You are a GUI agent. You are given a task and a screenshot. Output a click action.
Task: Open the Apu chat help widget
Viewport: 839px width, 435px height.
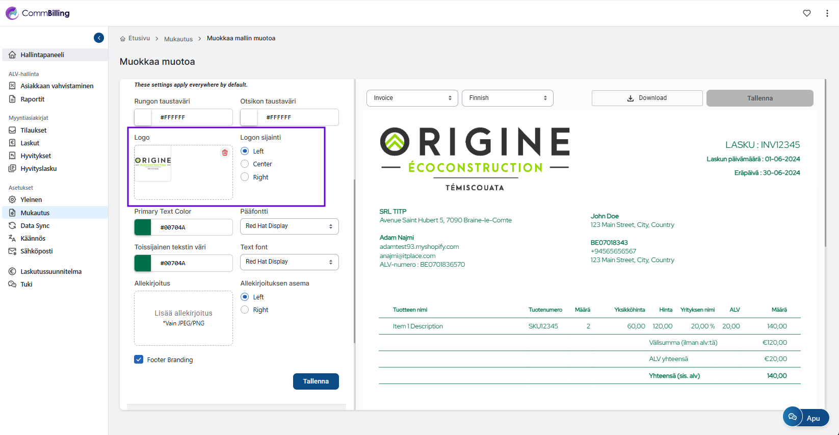coord(806,417)
